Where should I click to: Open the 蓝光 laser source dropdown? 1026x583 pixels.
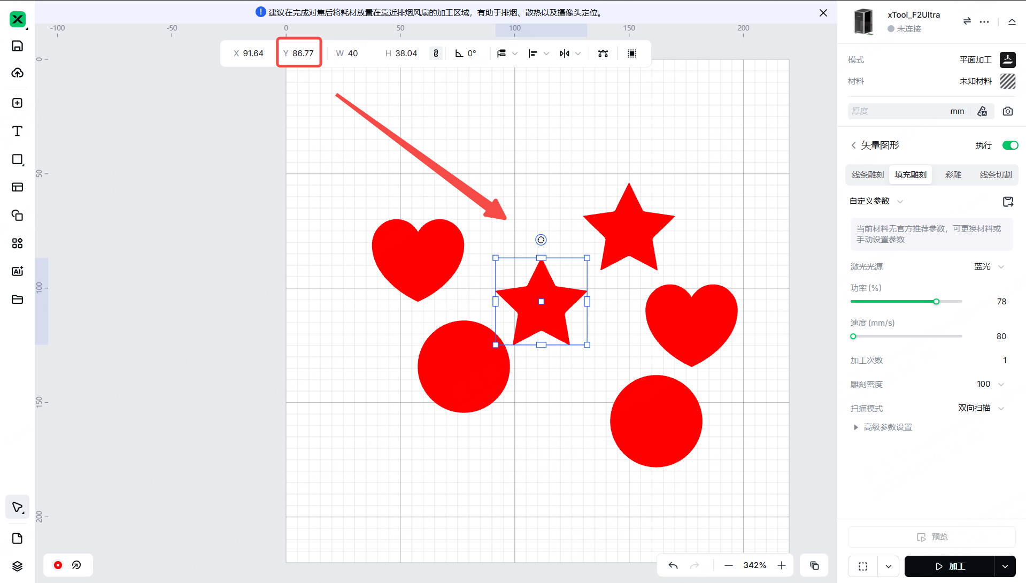(989, 266)
